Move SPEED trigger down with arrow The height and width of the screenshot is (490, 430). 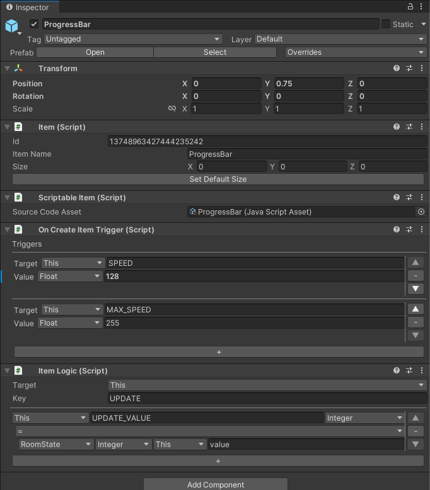415,288
